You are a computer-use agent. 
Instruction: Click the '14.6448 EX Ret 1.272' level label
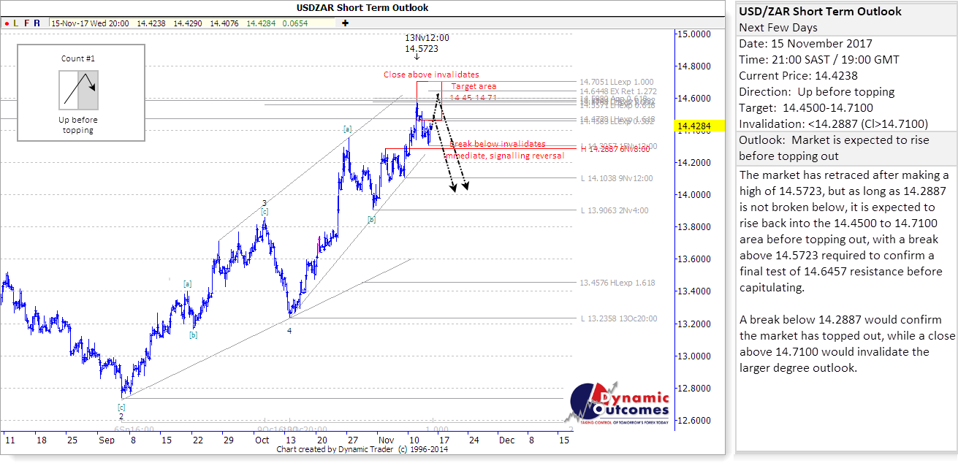tap(617, 91)
